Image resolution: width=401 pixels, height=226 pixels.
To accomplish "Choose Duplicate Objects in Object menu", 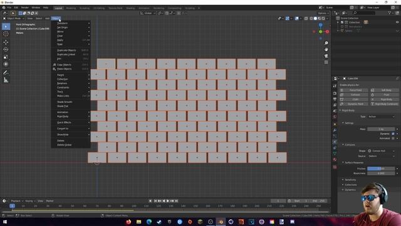I will point(71,50).
